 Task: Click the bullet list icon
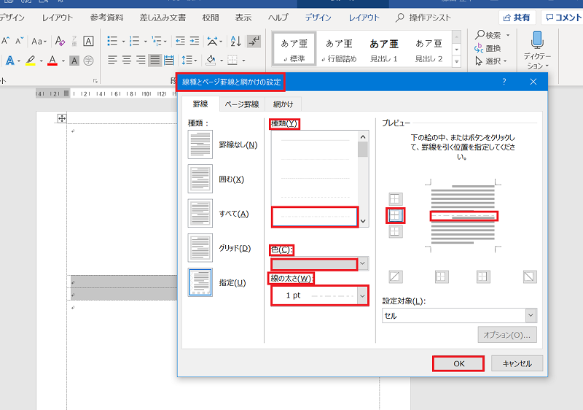tap(112, 41)
